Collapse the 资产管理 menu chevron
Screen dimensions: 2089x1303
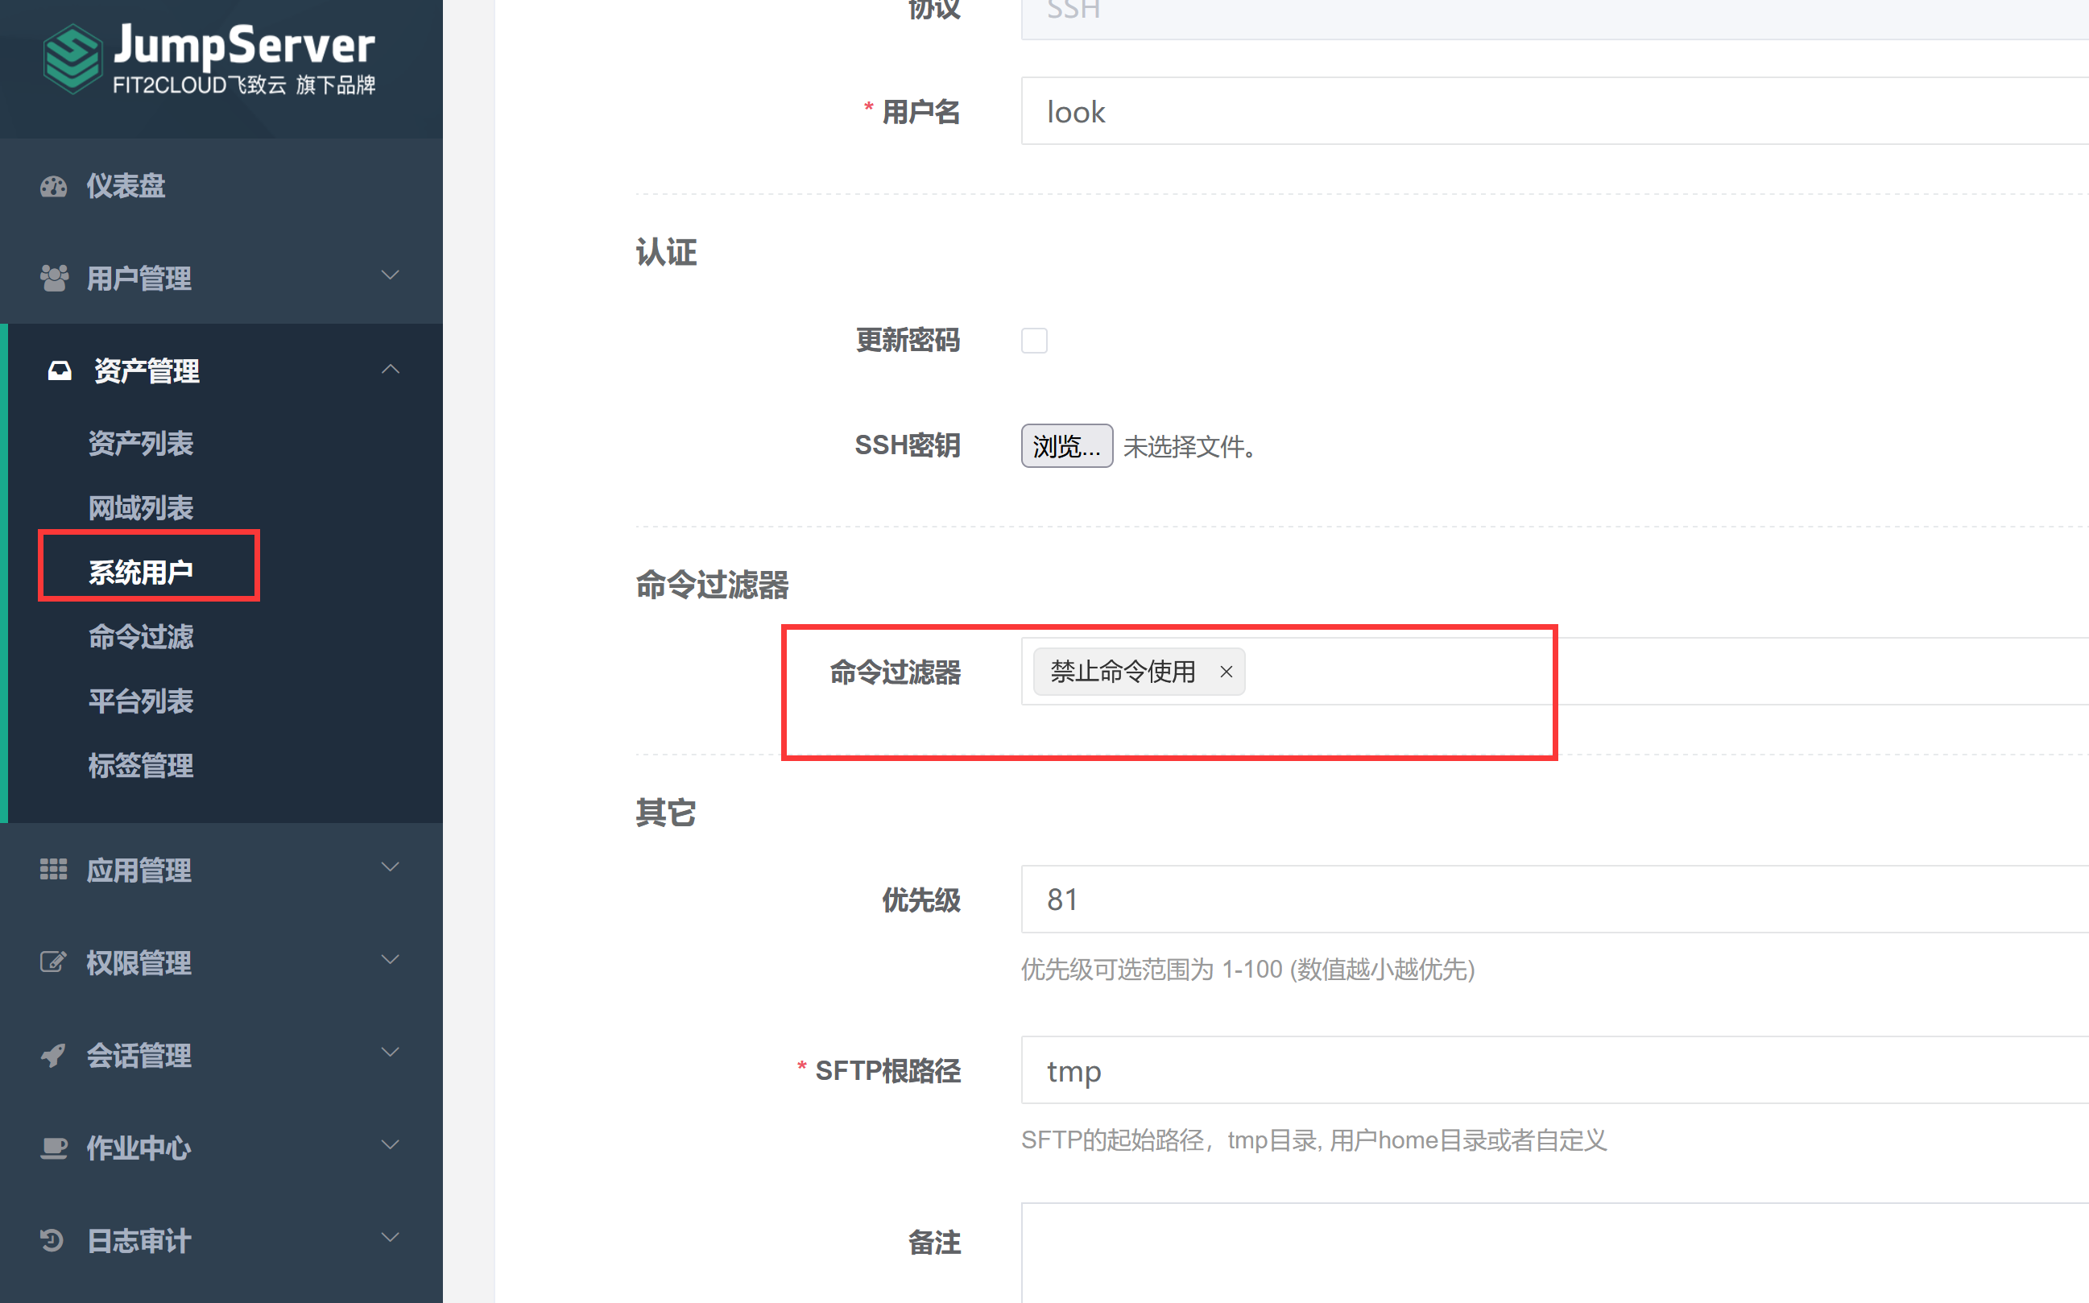(x=391, y=369)
